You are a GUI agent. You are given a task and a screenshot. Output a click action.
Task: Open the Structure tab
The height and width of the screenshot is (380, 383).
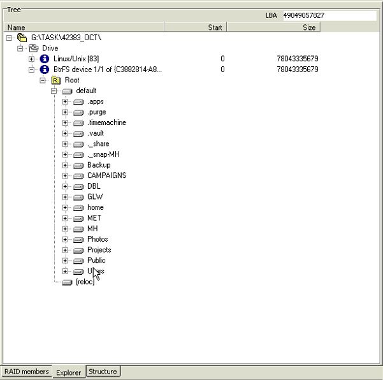click(103, 372)
